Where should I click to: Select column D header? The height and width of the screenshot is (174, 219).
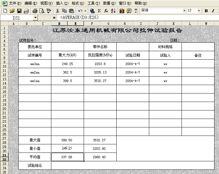tap(59, 24)
